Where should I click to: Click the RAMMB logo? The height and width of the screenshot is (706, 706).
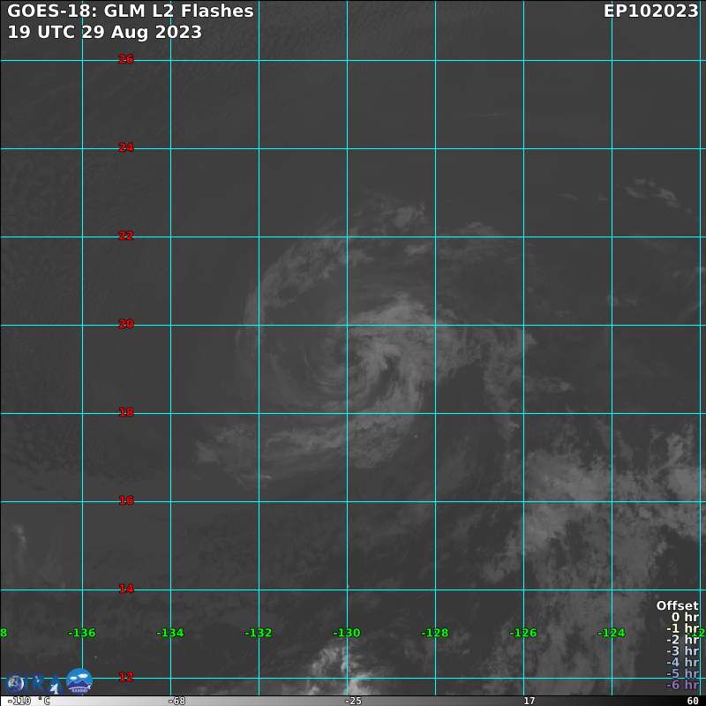click(x=79, y=681)
